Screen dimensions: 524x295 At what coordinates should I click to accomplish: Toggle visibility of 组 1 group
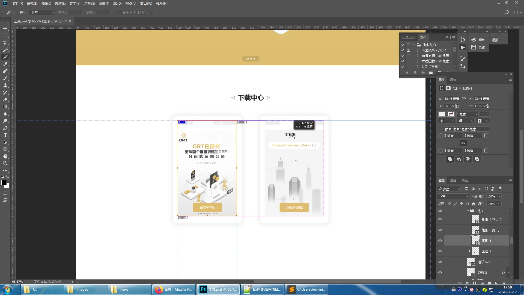click(440, 211)
